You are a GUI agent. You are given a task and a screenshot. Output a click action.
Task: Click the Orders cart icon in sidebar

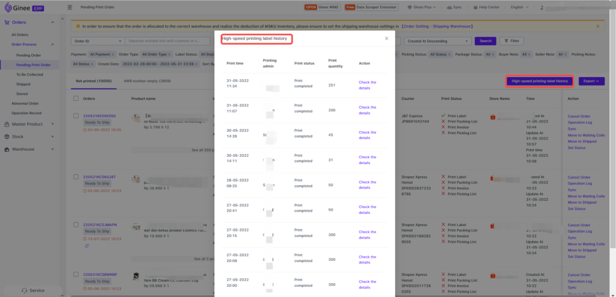7,22
